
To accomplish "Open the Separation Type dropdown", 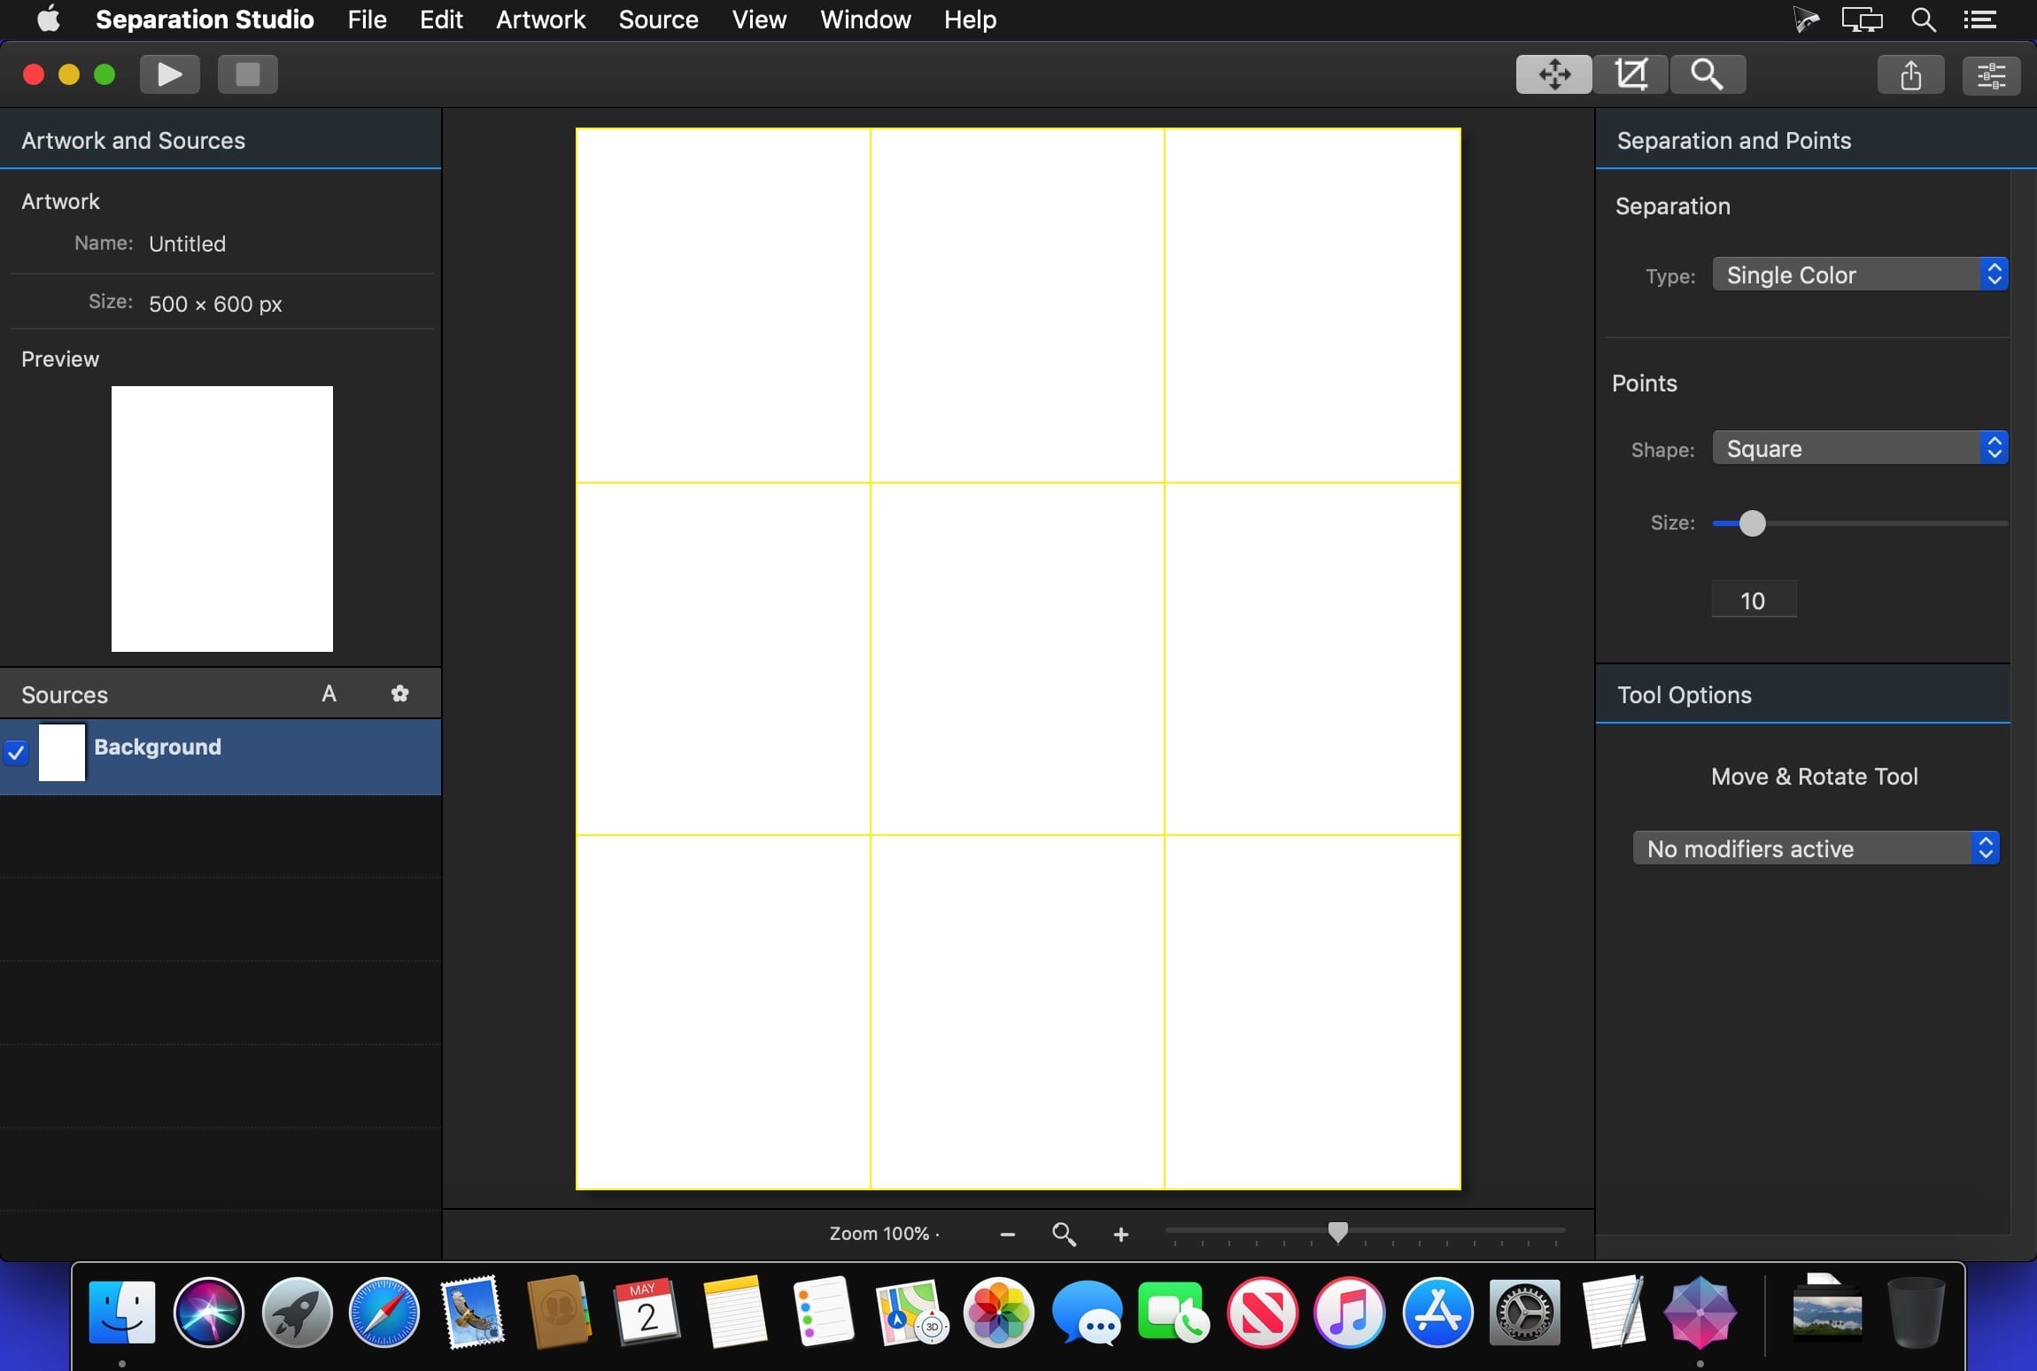I will pos(1860,275).
